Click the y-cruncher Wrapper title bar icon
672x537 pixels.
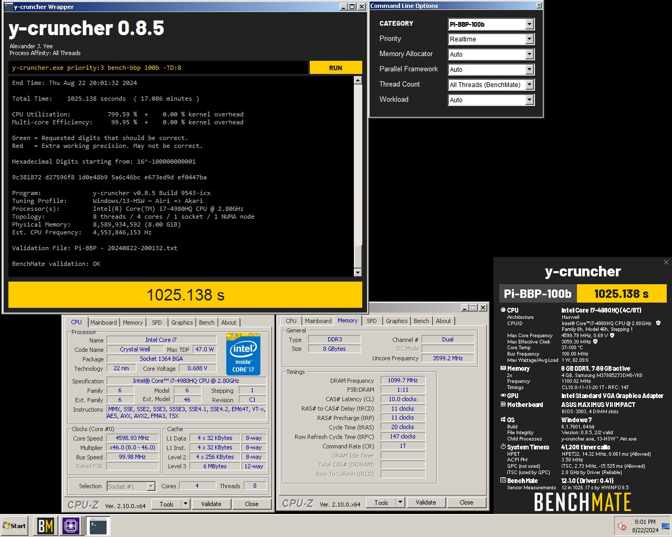tap(8, 7)
